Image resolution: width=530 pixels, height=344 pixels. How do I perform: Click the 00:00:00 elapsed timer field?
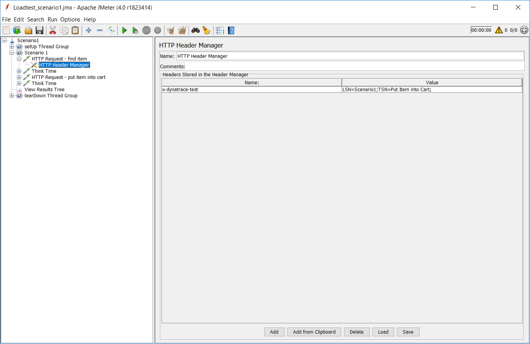pos(481,30)
